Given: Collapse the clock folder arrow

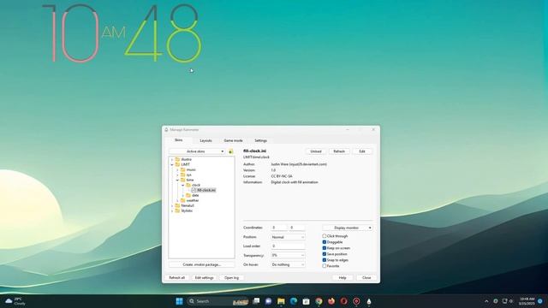Looking at the screenshot, I should click(182, 185).
